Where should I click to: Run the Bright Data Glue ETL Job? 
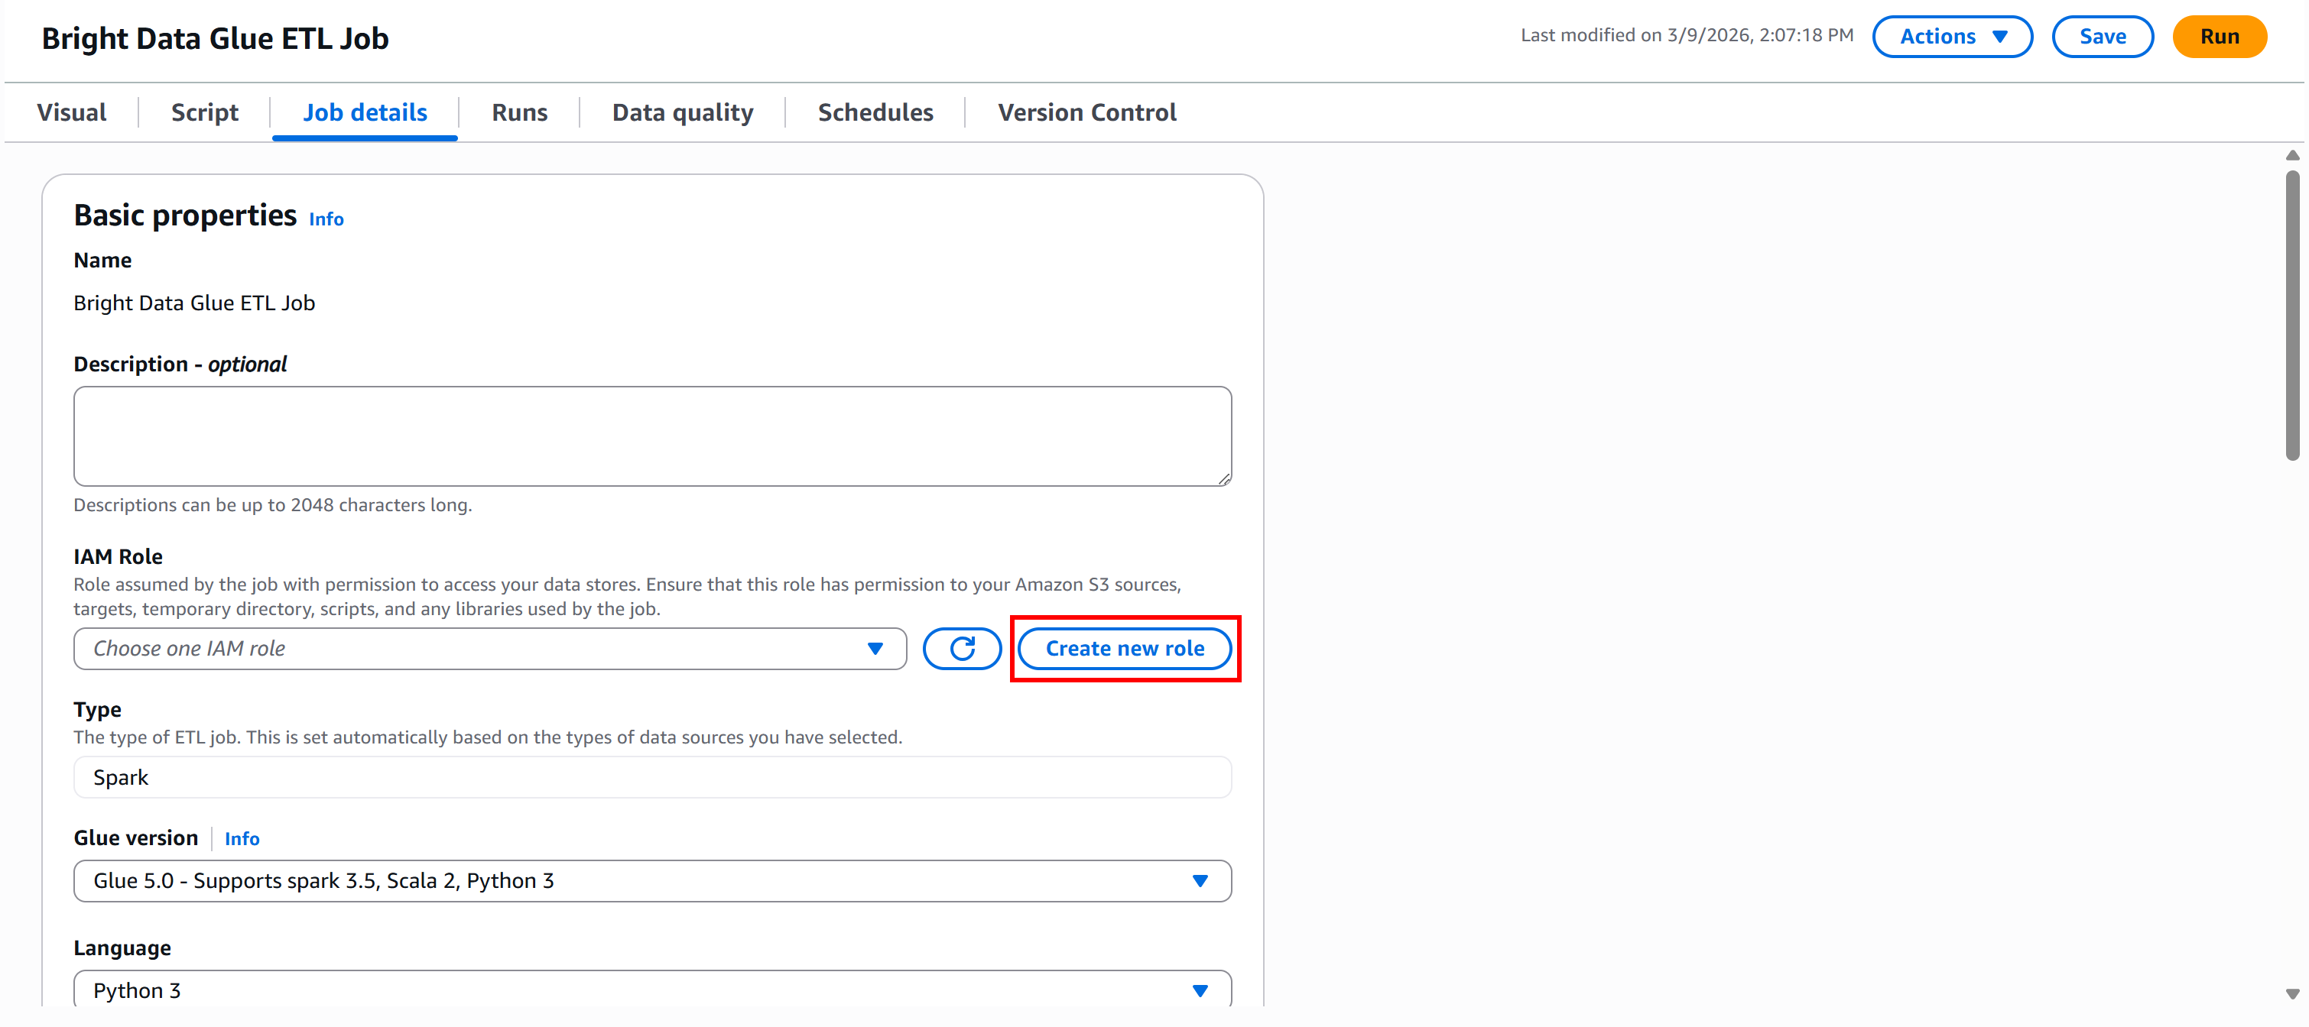pyautogui.click(x=2220, y=36)
